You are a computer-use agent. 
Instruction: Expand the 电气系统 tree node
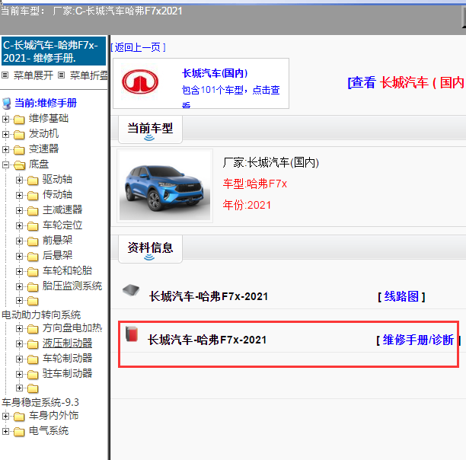click(x=5, y=431)
